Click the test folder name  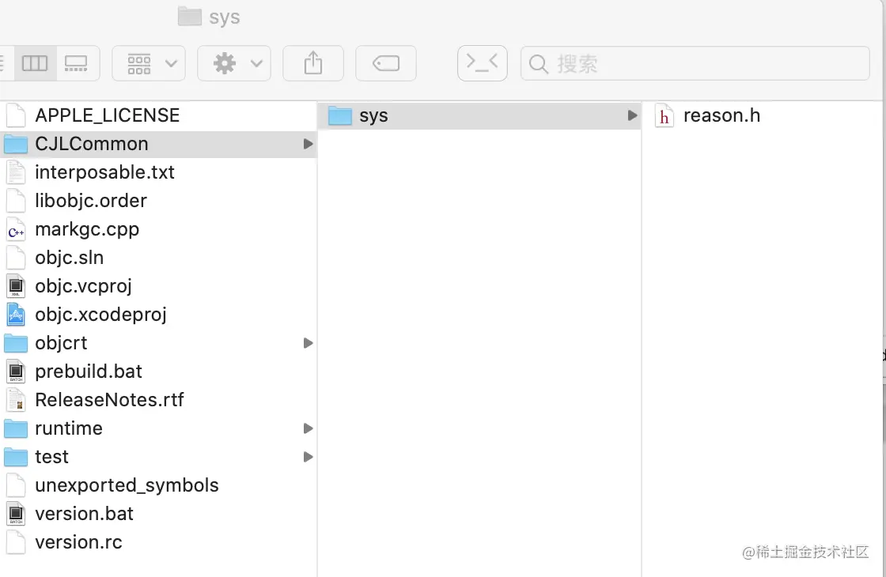[x=51, y=456]
